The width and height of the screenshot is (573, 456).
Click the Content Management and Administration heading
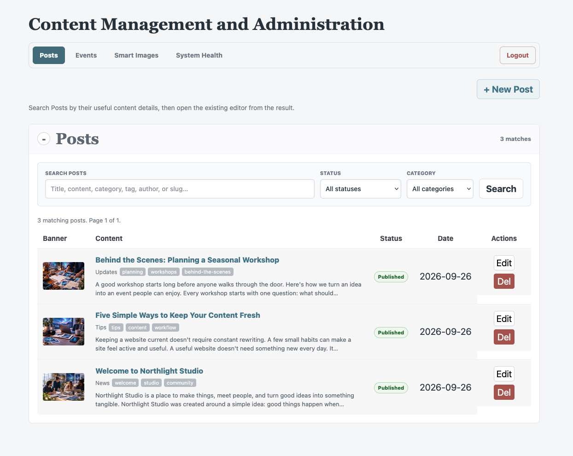click(x=206, y=24)
